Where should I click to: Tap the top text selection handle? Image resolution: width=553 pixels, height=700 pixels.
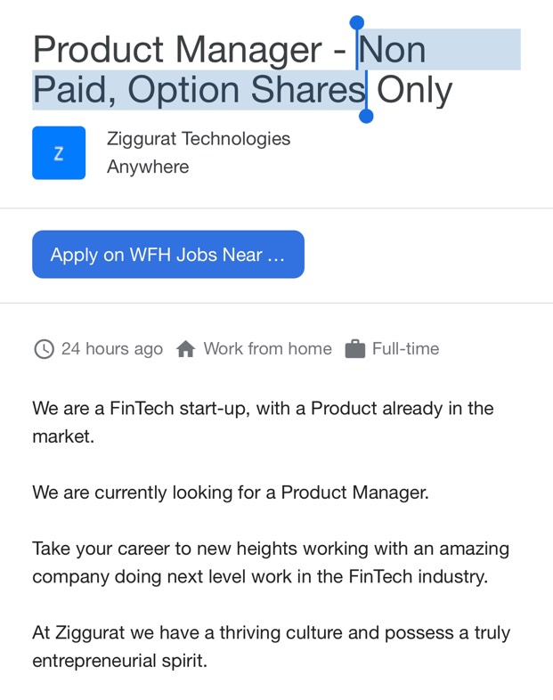point(356,22)
